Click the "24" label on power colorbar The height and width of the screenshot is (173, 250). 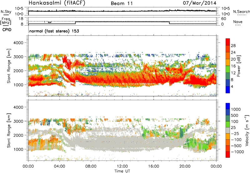coord(233,52)
